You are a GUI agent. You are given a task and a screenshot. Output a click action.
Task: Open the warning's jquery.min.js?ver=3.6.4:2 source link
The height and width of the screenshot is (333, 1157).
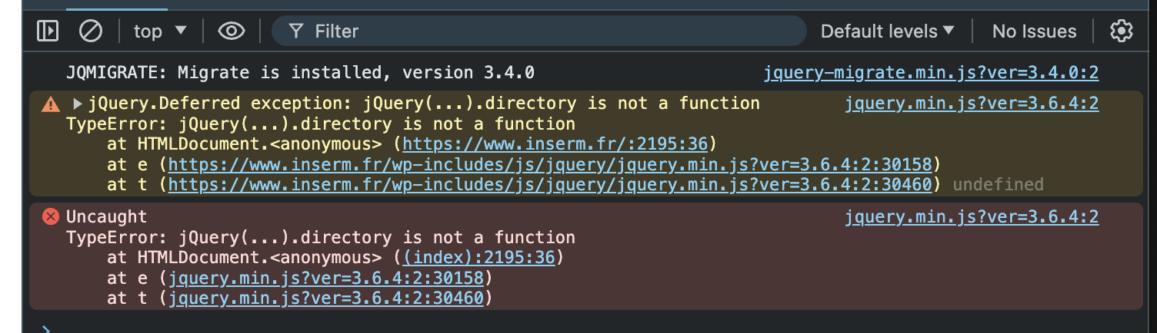click(x=972, y=104)
